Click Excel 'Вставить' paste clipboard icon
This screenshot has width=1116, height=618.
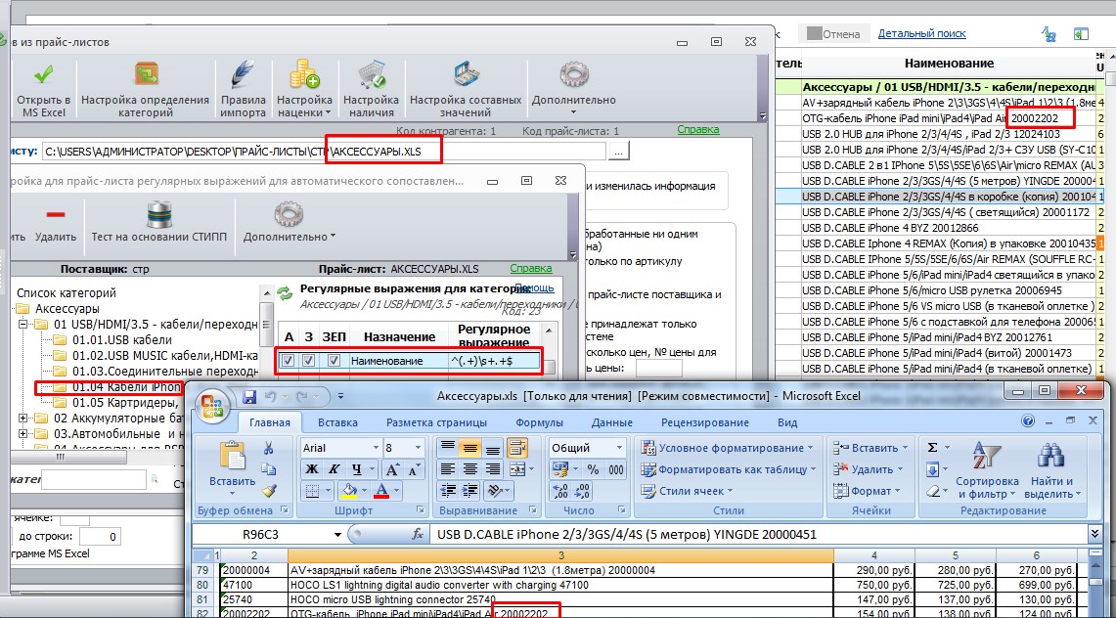tap(232, 456)
